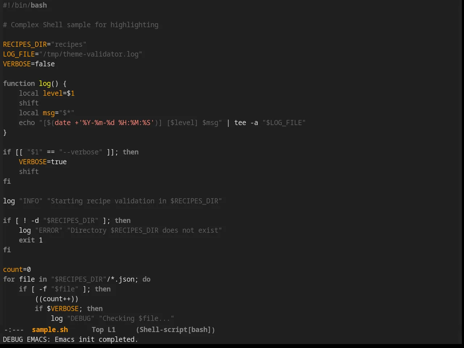The height and width of the screenshot is (348, 464).
Task: Click the 'fi' after the VERBOSE=true block
Action: coord(7,181)
